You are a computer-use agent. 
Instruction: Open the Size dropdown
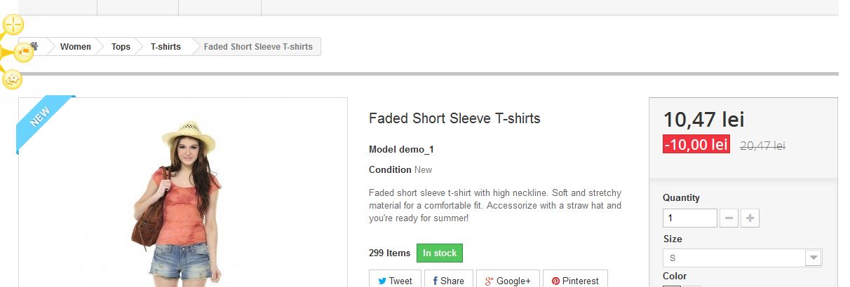734,258
